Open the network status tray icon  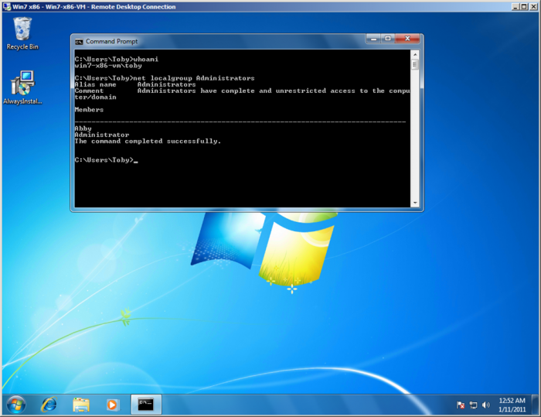tap(473, 405)
